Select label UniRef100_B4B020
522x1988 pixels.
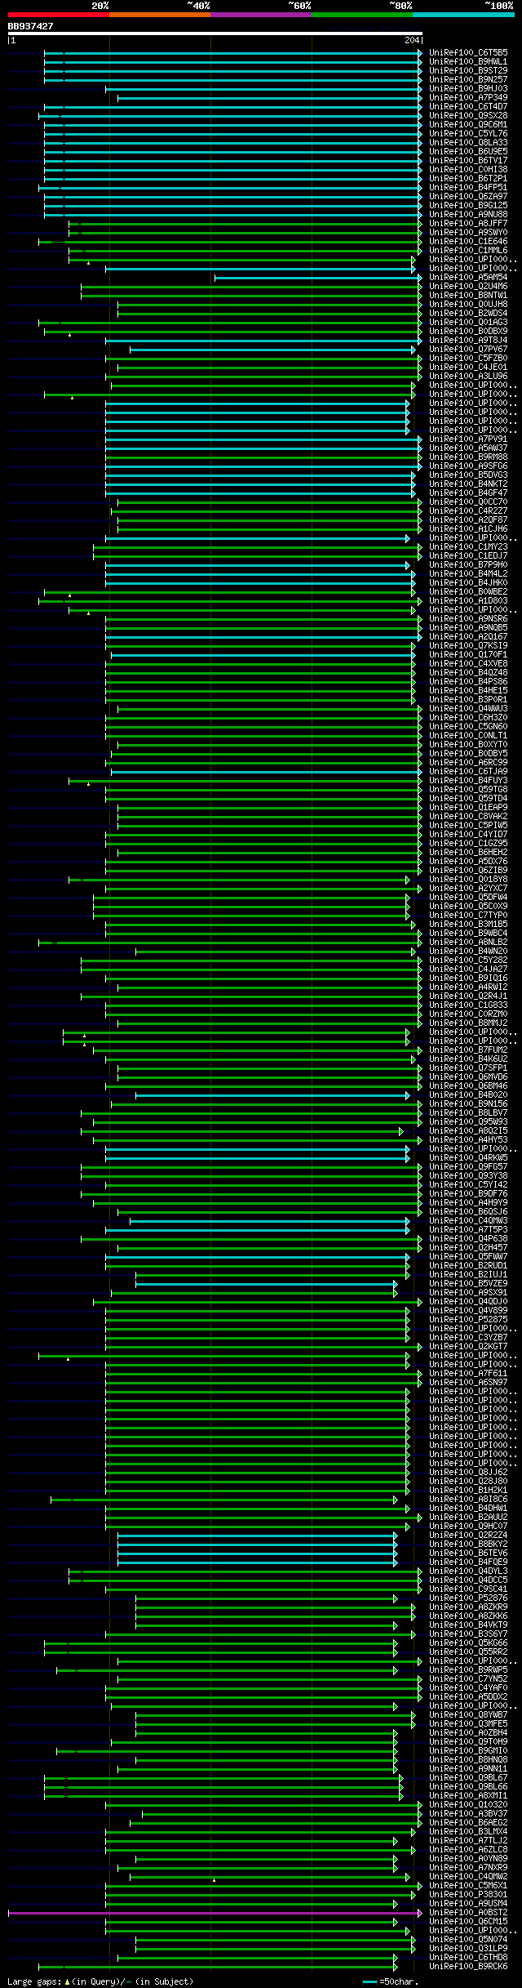coord(468,1095)
